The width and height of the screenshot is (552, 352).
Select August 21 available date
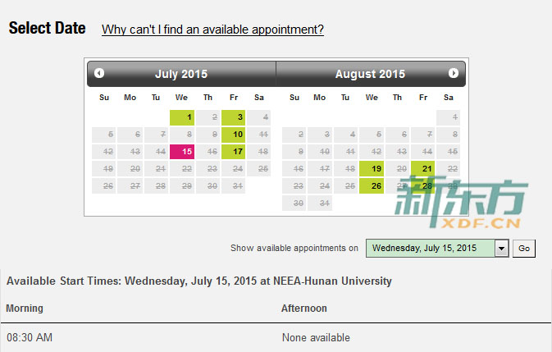coord(422,168)
